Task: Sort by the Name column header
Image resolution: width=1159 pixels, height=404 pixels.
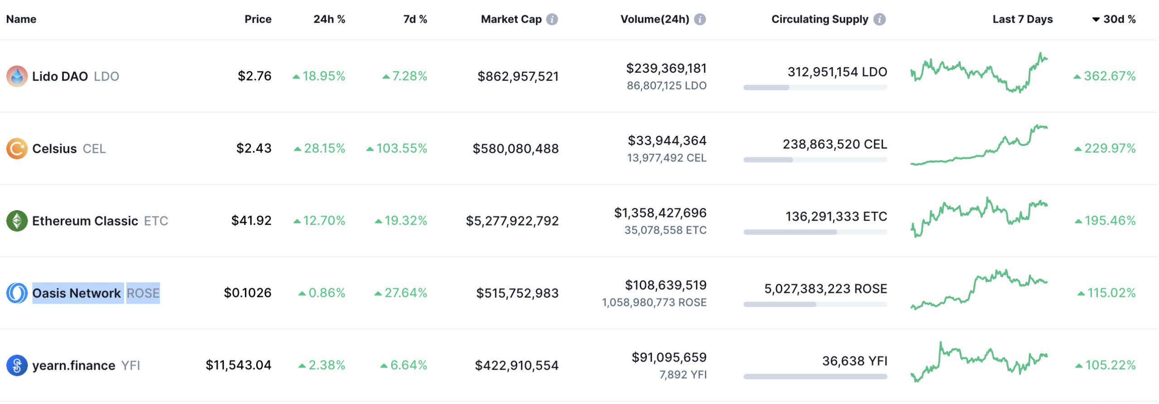Action: pyautogui.click(x=21, y=19)
